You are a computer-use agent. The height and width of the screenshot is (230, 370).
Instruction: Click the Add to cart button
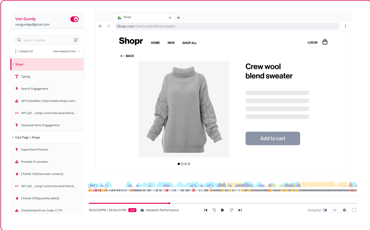(x=273, y=139)
